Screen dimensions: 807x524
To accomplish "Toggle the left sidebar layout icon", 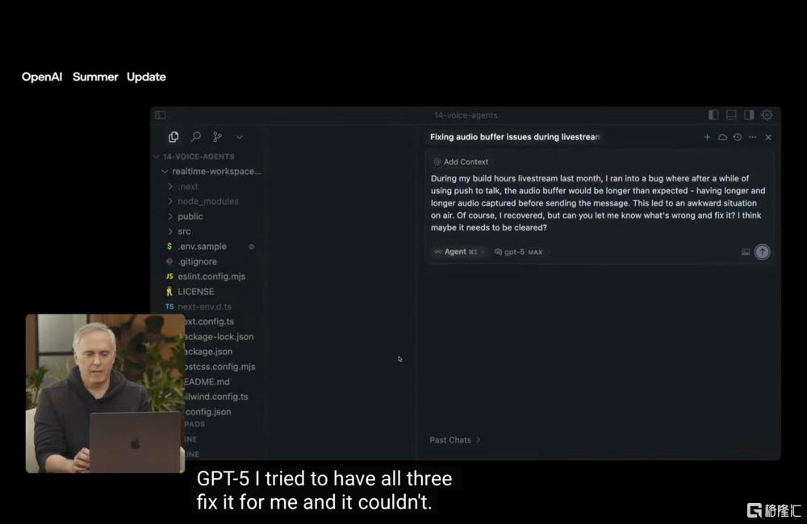I will tap(713, 114).
